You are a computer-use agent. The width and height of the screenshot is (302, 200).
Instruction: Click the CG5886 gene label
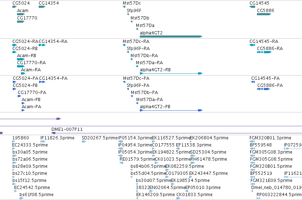pyautogui.click(x=265, y=11)
